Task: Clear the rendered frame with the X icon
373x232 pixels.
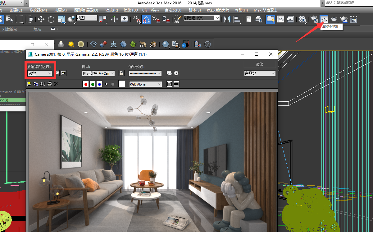Action: click(56, 84)
